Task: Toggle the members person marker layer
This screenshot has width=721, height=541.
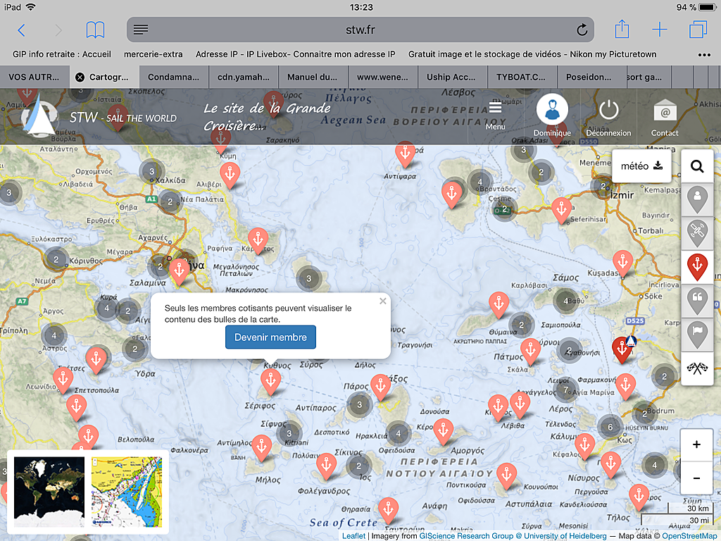Action: coord(697,199)
